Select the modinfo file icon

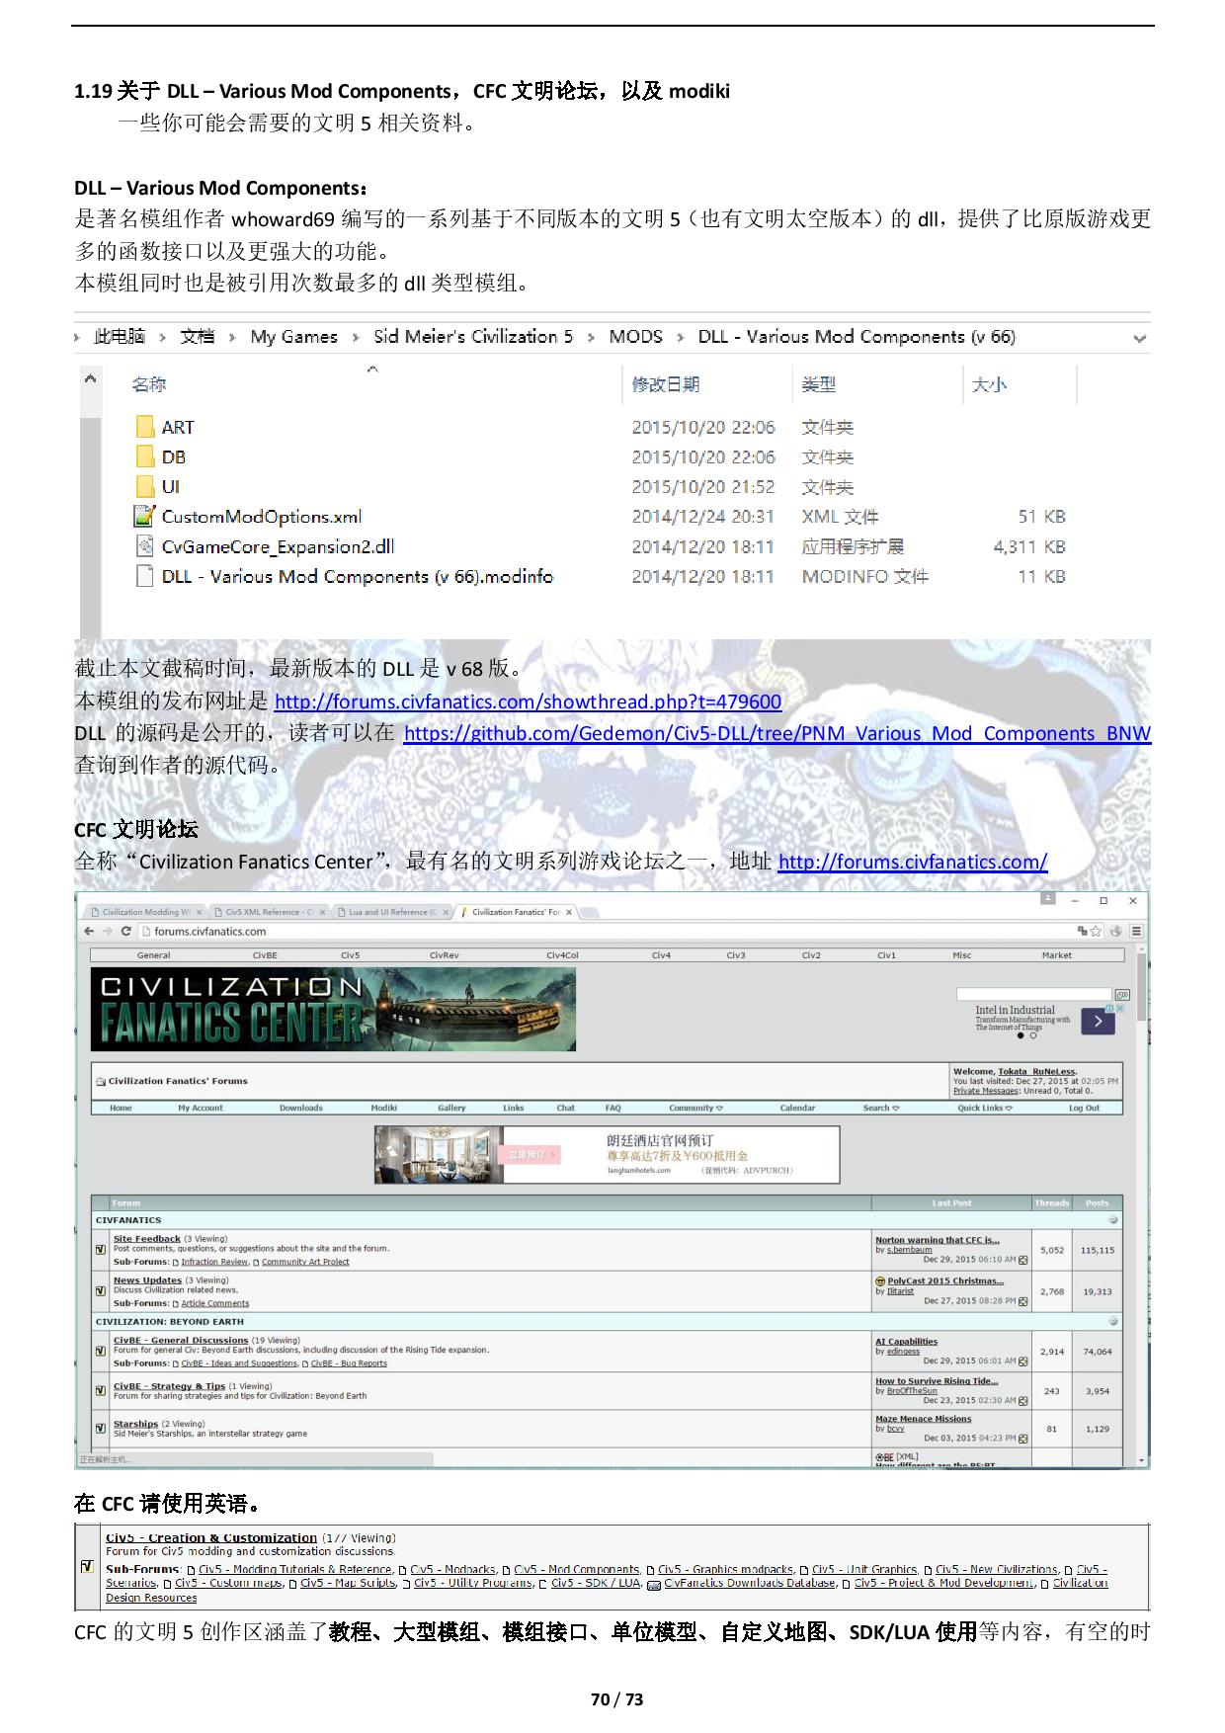[145, 576]
